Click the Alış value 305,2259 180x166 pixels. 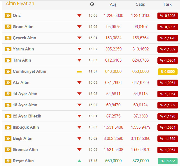pos(113,49)
